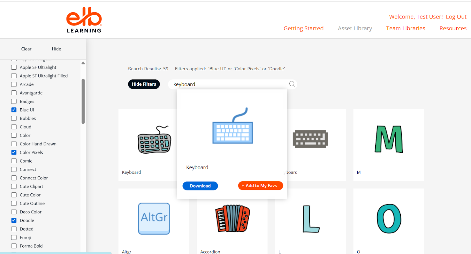Screen dimensions: 471x254
Task: Enable the Cute Clipart filter checkbox
Action: (x=14, y=186)
